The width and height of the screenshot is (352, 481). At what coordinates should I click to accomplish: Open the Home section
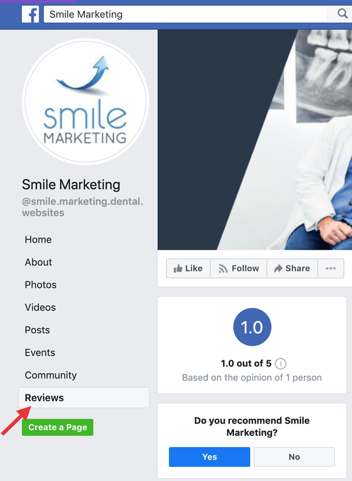pos(38,239)
